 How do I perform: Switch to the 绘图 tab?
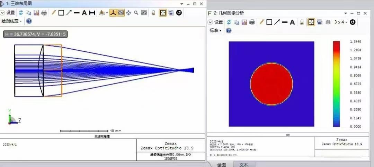tap(222, 164)
